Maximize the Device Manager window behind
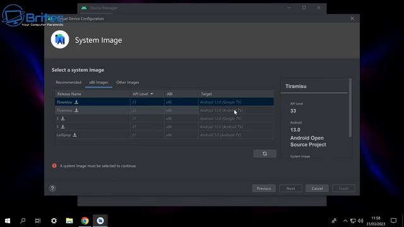Viewport: 404px width, 227px height. click(x=304, y=8)
